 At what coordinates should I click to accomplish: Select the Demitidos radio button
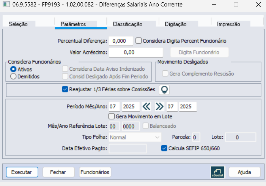coord(13,76)
